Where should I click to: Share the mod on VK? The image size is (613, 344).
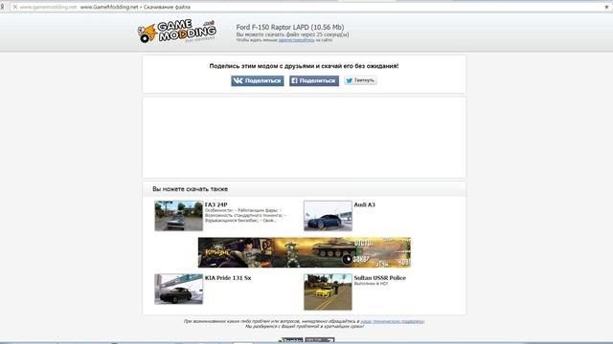(258, 80)
